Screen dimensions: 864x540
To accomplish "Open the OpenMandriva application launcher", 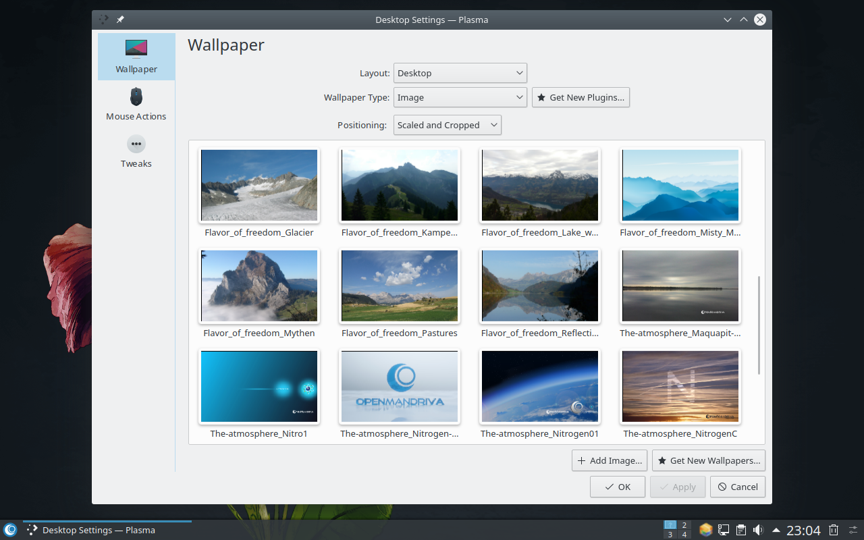I will (10, 530).
